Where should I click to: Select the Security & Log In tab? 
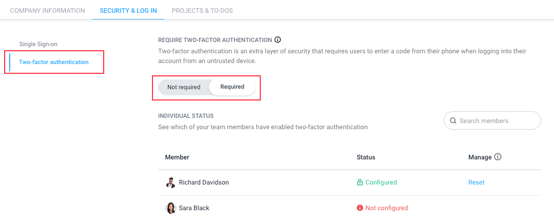128,11
